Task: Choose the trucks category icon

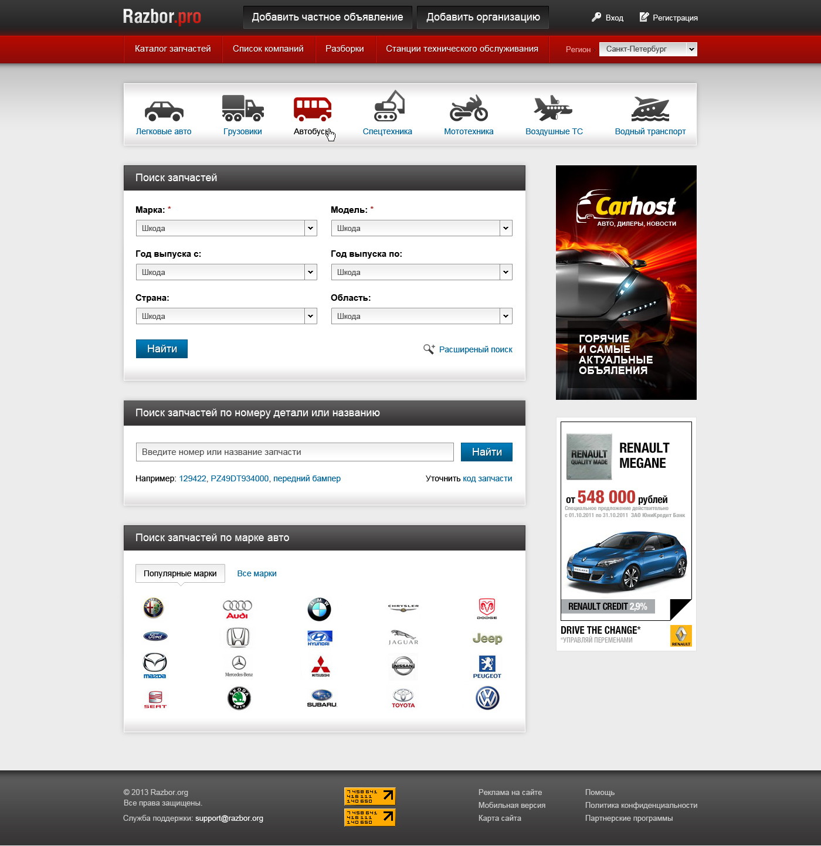Action: (243, 108)
